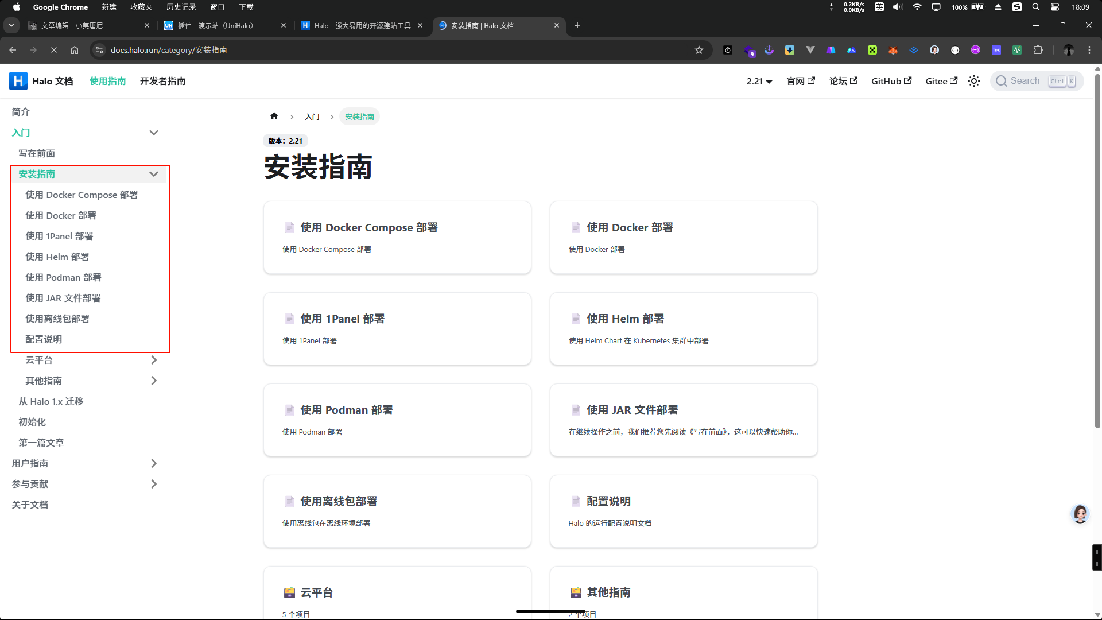Select 使用 1Panel 部署 in sidebar
This screenshot has height=620, width=1102.
pyautogui.click(x=59, y=236)
